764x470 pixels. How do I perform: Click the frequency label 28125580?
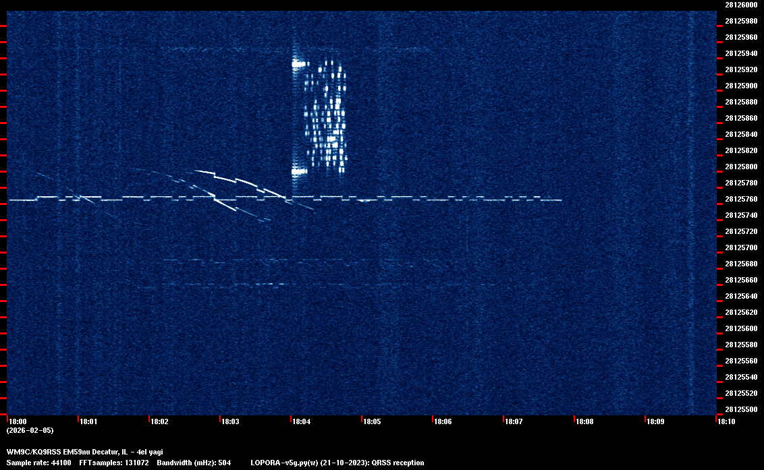point(741,345)
